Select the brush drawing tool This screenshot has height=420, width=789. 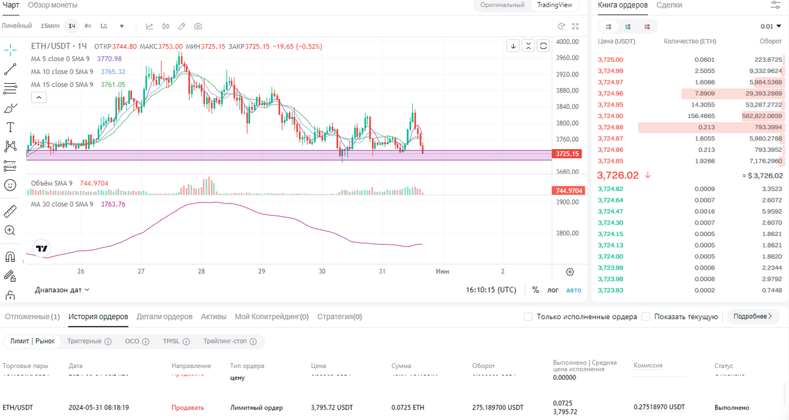coord(10,108)
